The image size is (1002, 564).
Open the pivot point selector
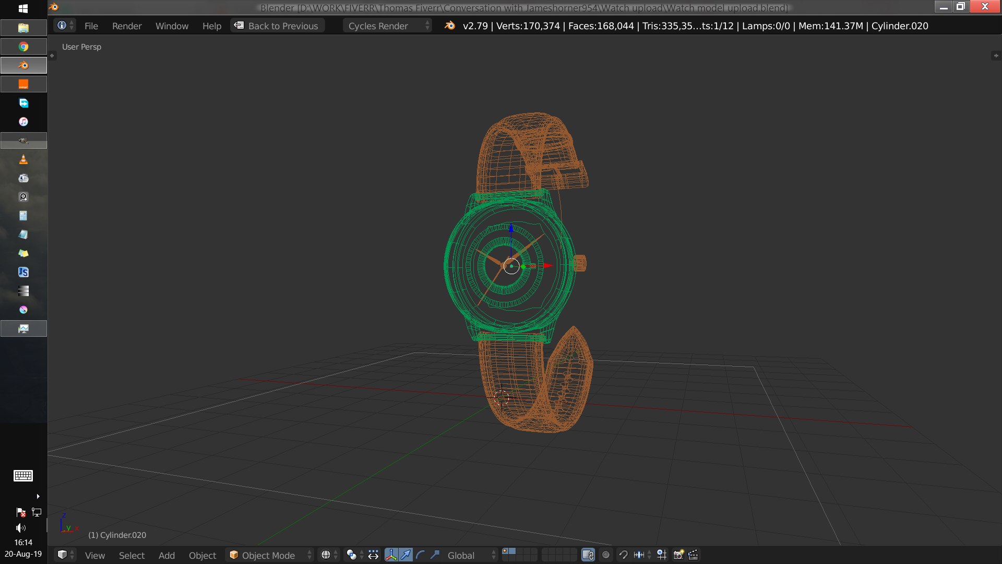355,555
